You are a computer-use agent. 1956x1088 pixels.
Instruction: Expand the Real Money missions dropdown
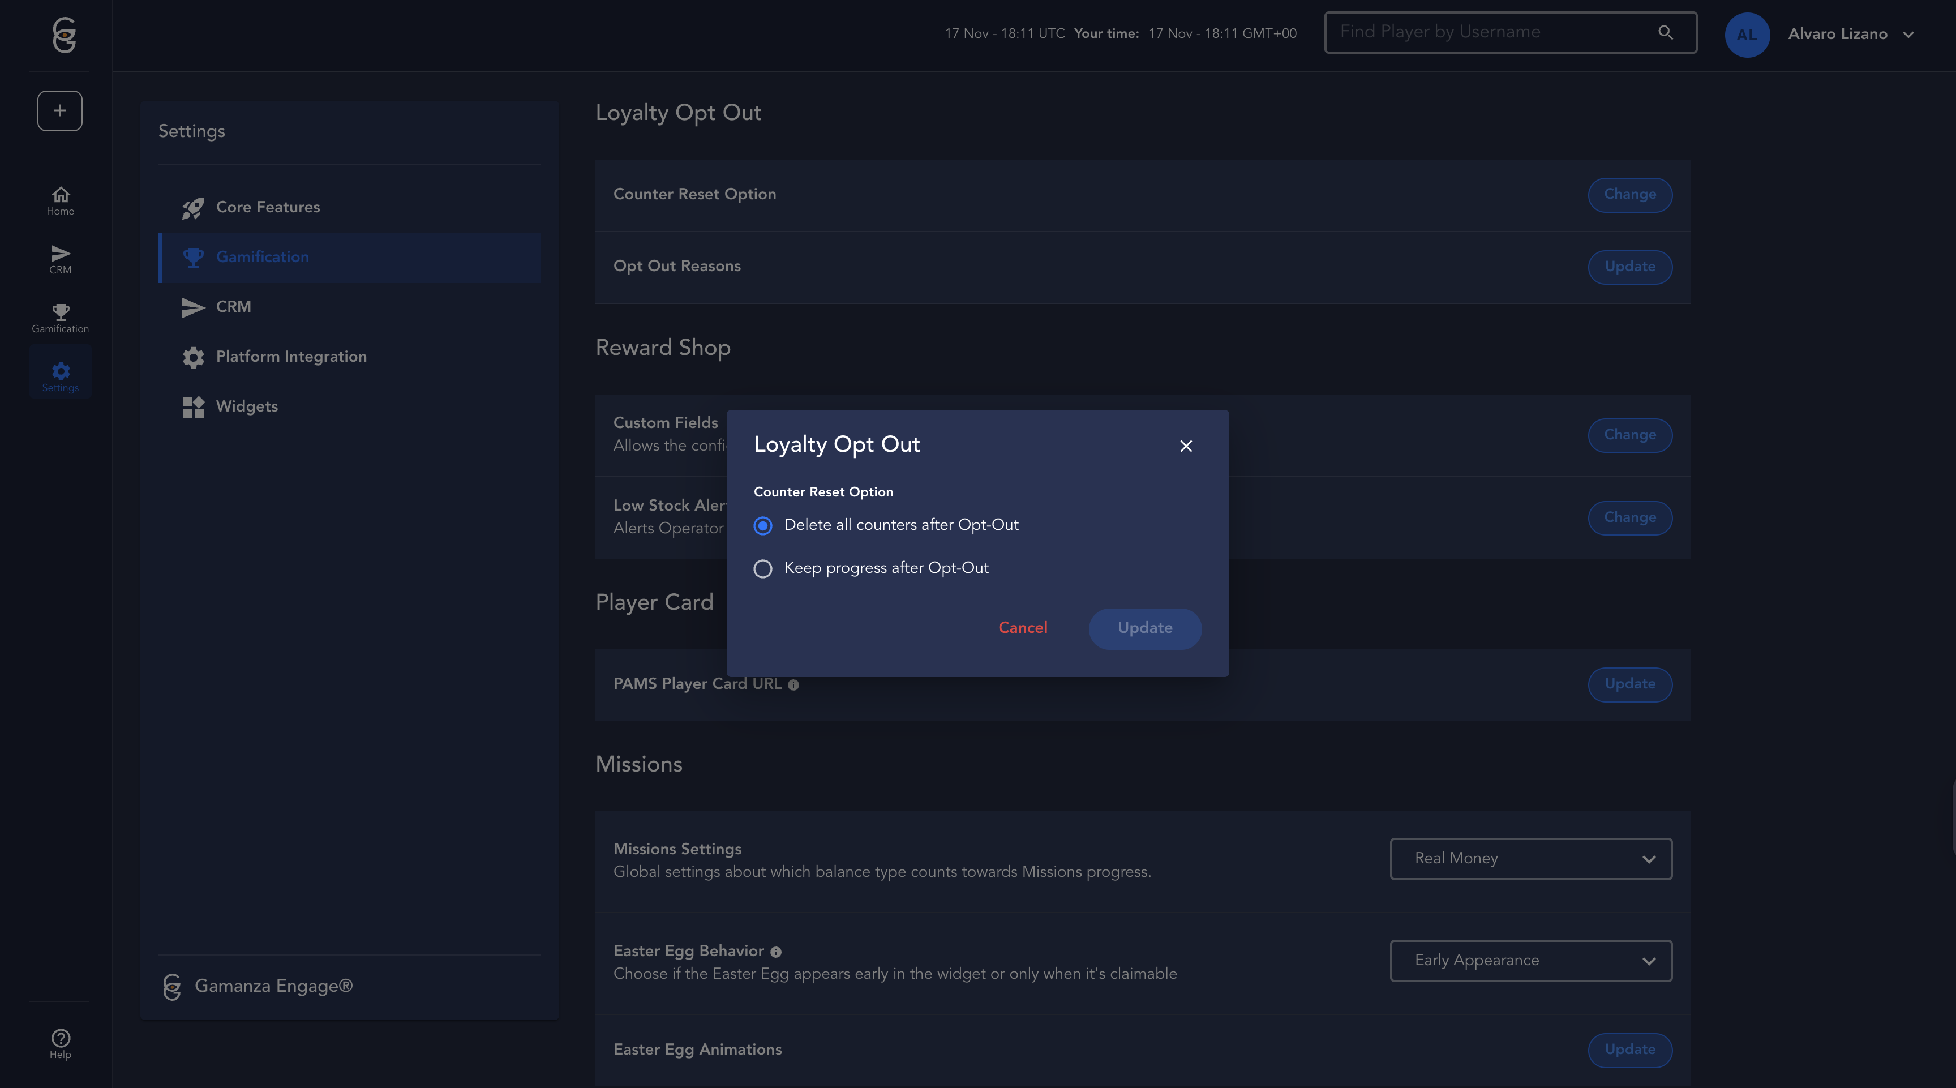pyautogui.click(x=1530, y=859)
